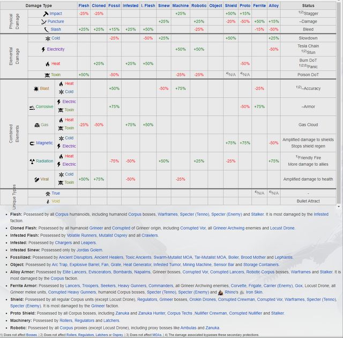Click the scrollbar down arrow beside the table
The height and width of the screenshot is (338, 343).
click(339, 207)
